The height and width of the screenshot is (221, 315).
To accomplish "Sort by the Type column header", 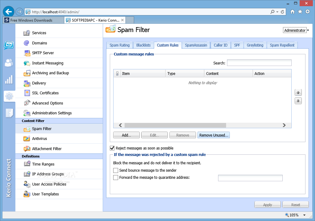I will tap(185, 74).
